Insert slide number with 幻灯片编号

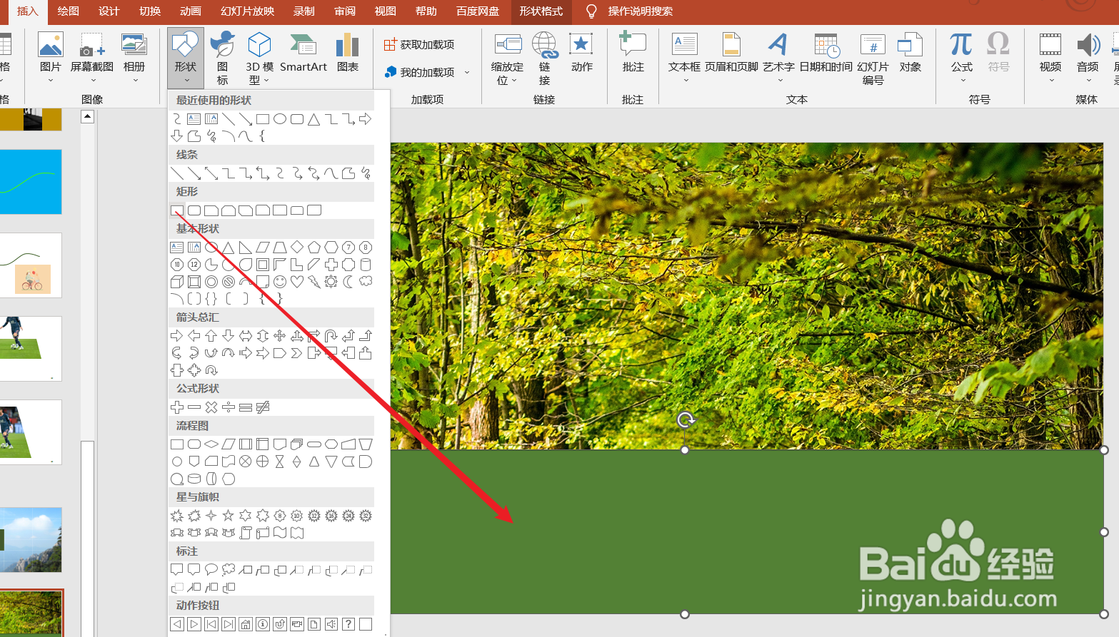coord(873,59)
